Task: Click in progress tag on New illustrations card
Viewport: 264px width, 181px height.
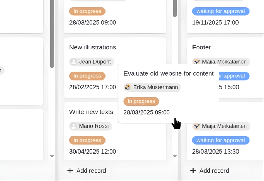Action: pyautogui.click(x=87, y=76)
